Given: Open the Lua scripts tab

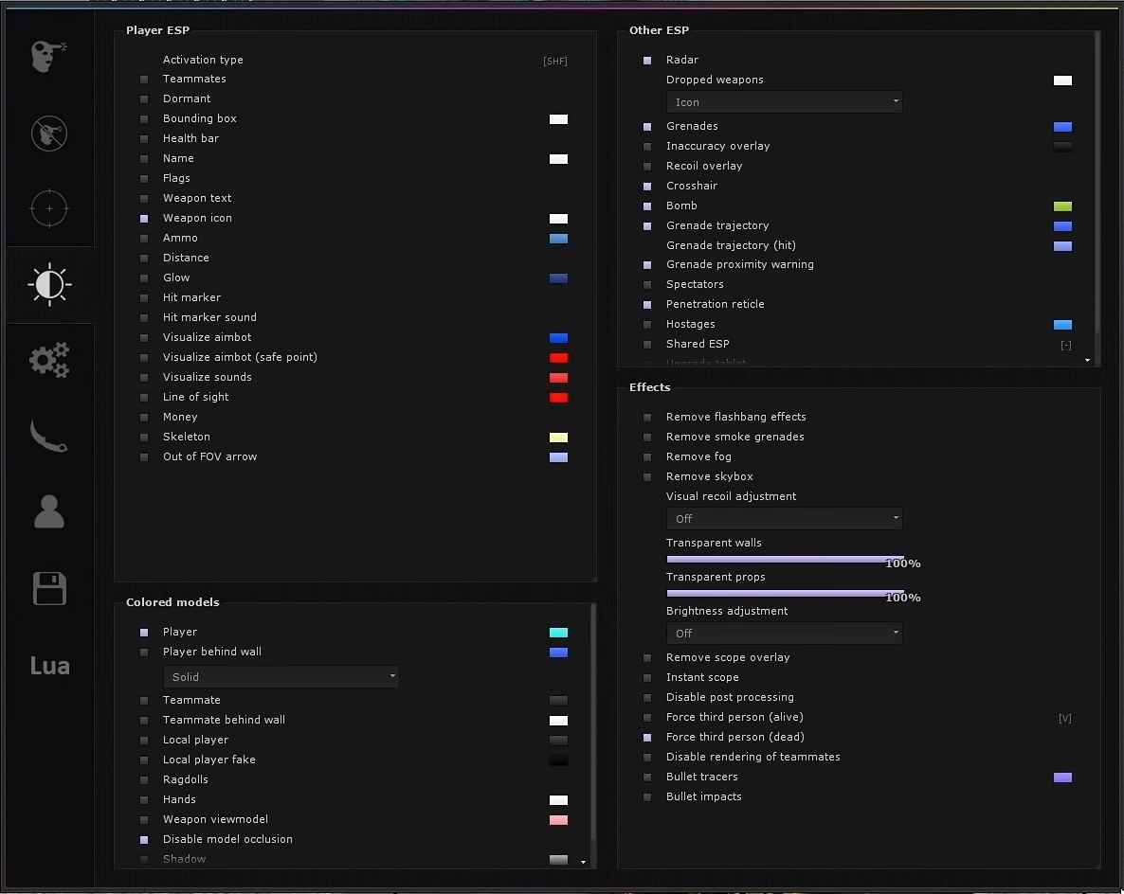Looking at the screenshot, I should (x=49, y=666).
